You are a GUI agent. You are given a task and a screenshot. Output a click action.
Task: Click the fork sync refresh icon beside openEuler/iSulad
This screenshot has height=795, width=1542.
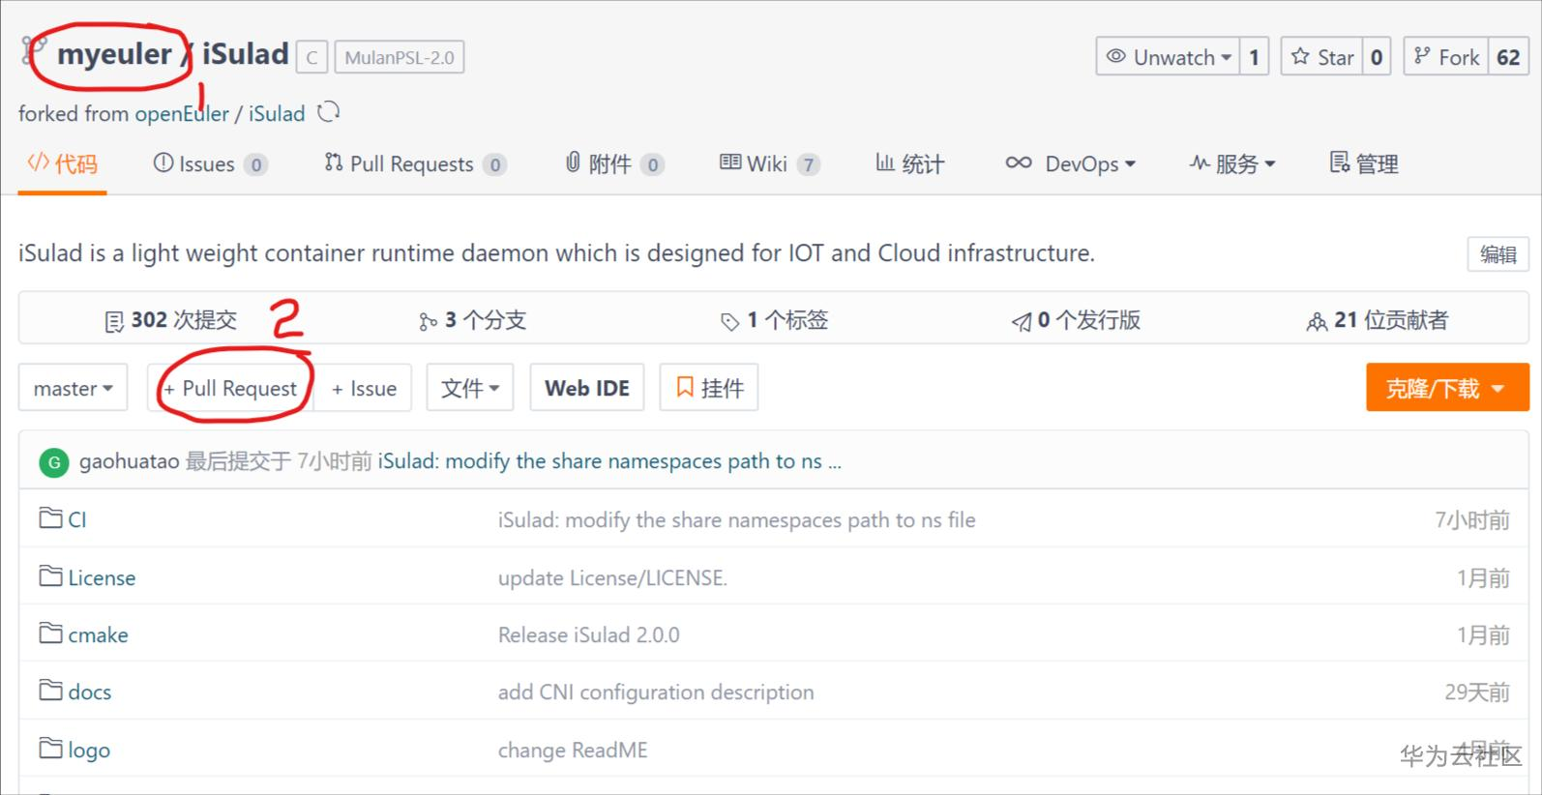[x=328, y=112]
